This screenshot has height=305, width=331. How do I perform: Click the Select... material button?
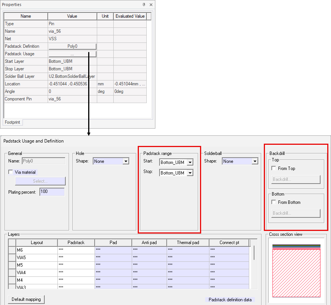[40, 181]
